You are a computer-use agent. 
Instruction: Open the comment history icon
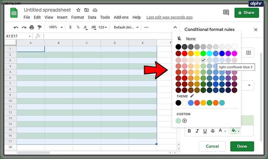click(x=226, y=12)
